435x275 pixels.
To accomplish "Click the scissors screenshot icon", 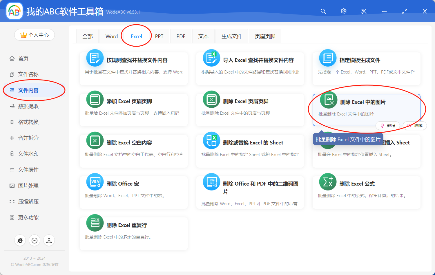I will tap(364, 11).
